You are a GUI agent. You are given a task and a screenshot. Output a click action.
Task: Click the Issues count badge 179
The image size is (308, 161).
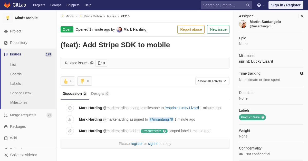[x=49, y=54]
